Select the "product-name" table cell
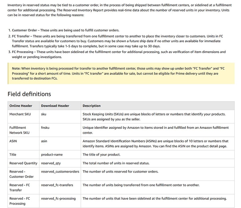The width and height of the screenshot is (241, 208). [52, 154]
